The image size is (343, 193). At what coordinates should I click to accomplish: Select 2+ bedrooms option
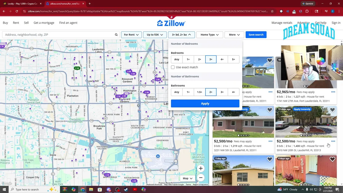coord(199,59)
